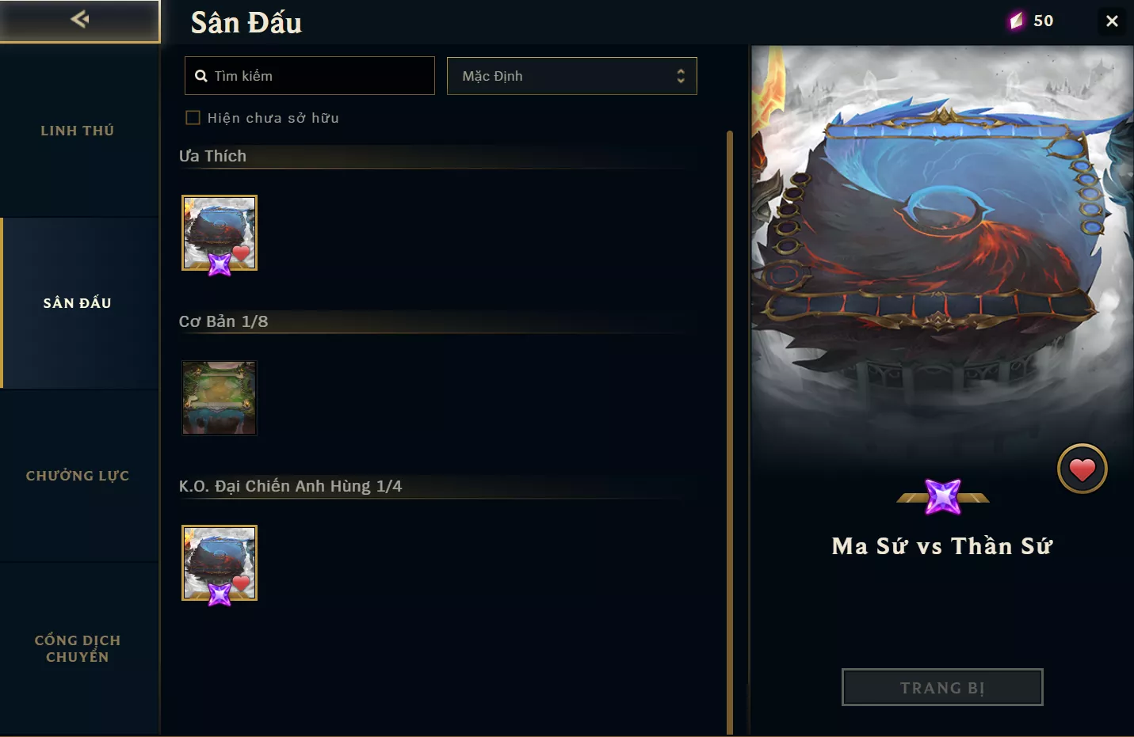The image size is (1134, 737).
Task: Click the back arrow icon
Action: click(79, 19)
